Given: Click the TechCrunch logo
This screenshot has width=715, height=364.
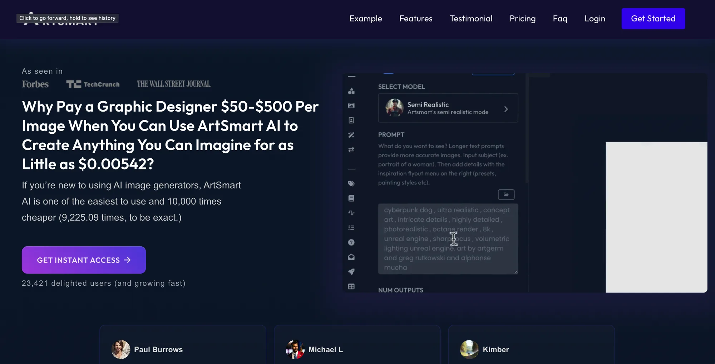Looking at the screenshot, I should coord(93,84).
